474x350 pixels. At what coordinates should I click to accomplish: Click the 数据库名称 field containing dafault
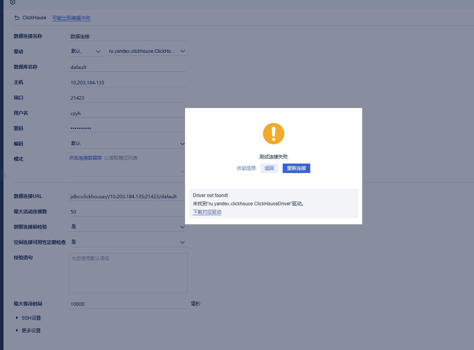point(128,67)
